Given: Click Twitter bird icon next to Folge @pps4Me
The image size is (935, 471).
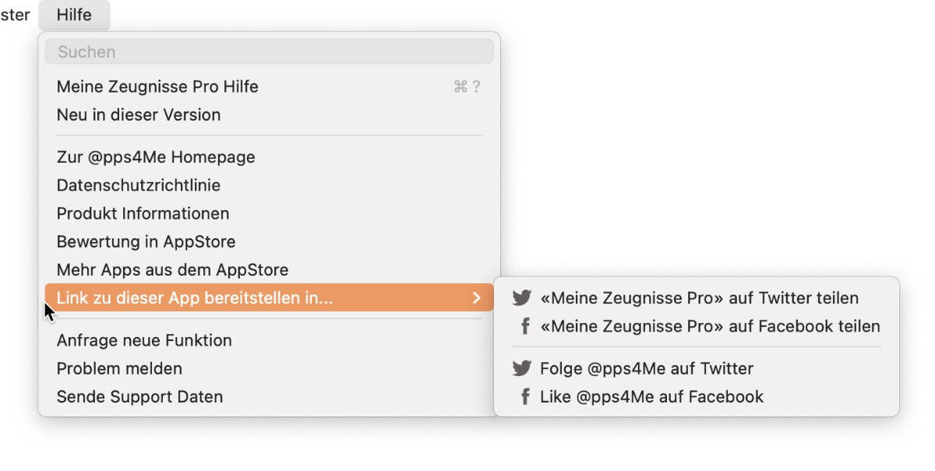Looking at the screenshot, I should (521, 368).
